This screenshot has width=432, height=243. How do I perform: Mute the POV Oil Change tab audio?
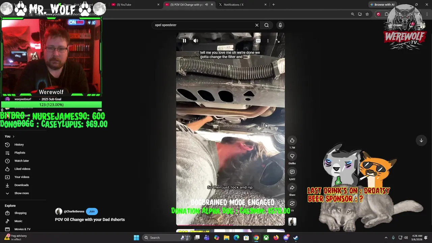207,5
